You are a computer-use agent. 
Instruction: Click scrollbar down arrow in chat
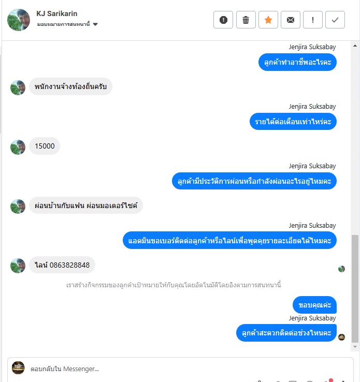[355, 347]
